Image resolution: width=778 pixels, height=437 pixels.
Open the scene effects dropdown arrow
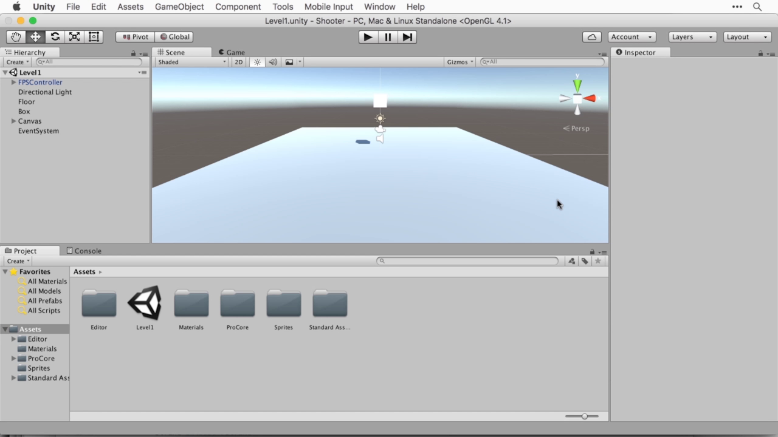click(300, 62)
